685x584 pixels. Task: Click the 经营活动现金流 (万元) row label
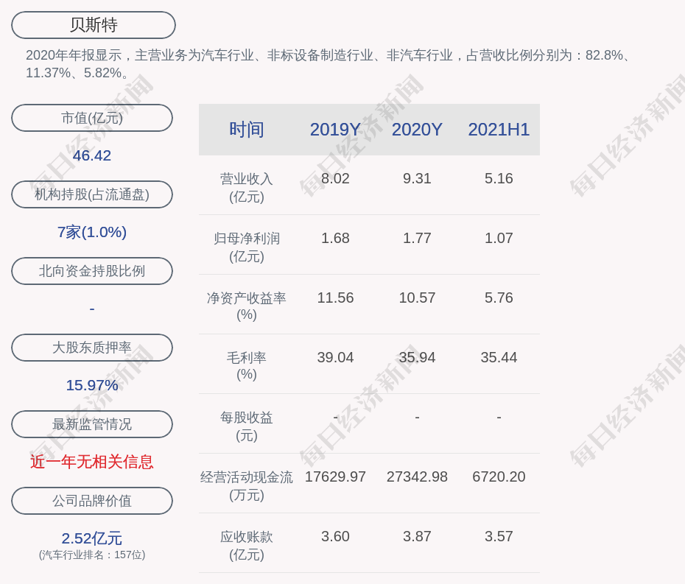(x=247, y=486)
